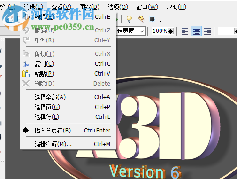The height and width of the screenshot is (179, 237).
Task: Click the clipboard icon beside 粘贴(P)
Action: 26,74
